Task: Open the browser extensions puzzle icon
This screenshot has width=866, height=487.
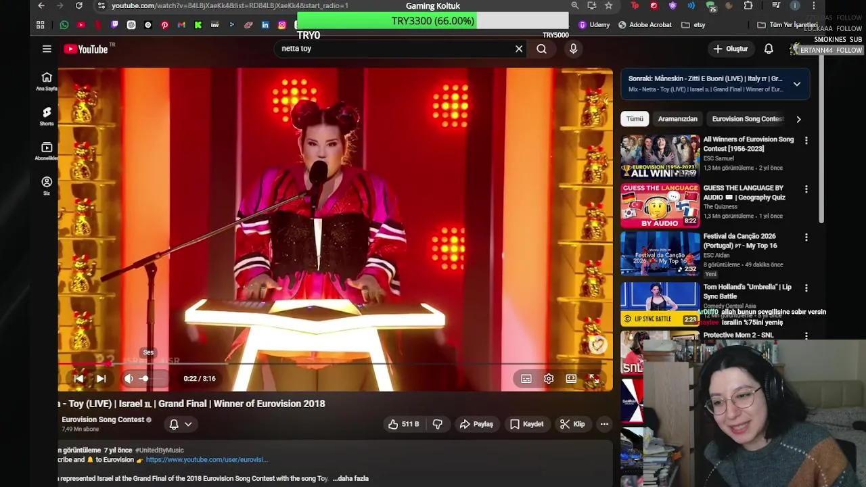Action: pyautogui.click(x=748, y=5)
